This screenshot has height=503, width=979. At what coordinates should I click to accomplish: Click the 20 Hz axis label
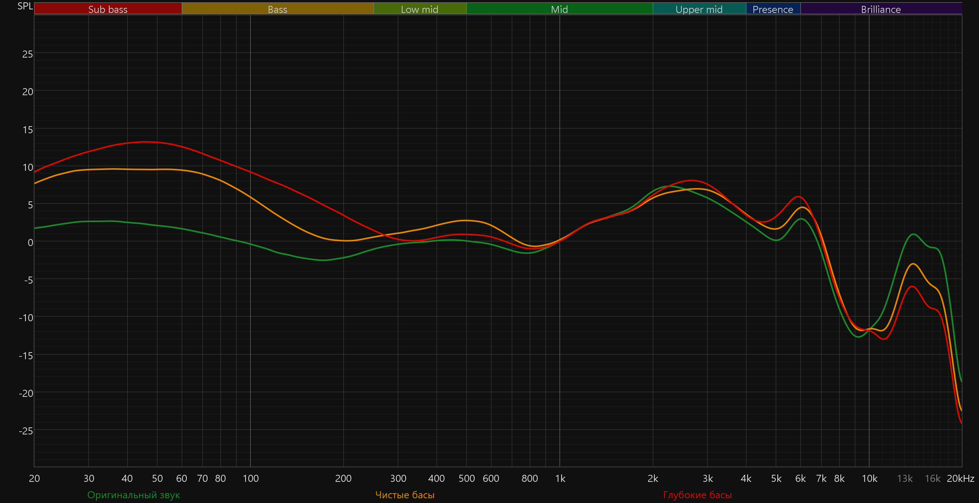[34, 478]
